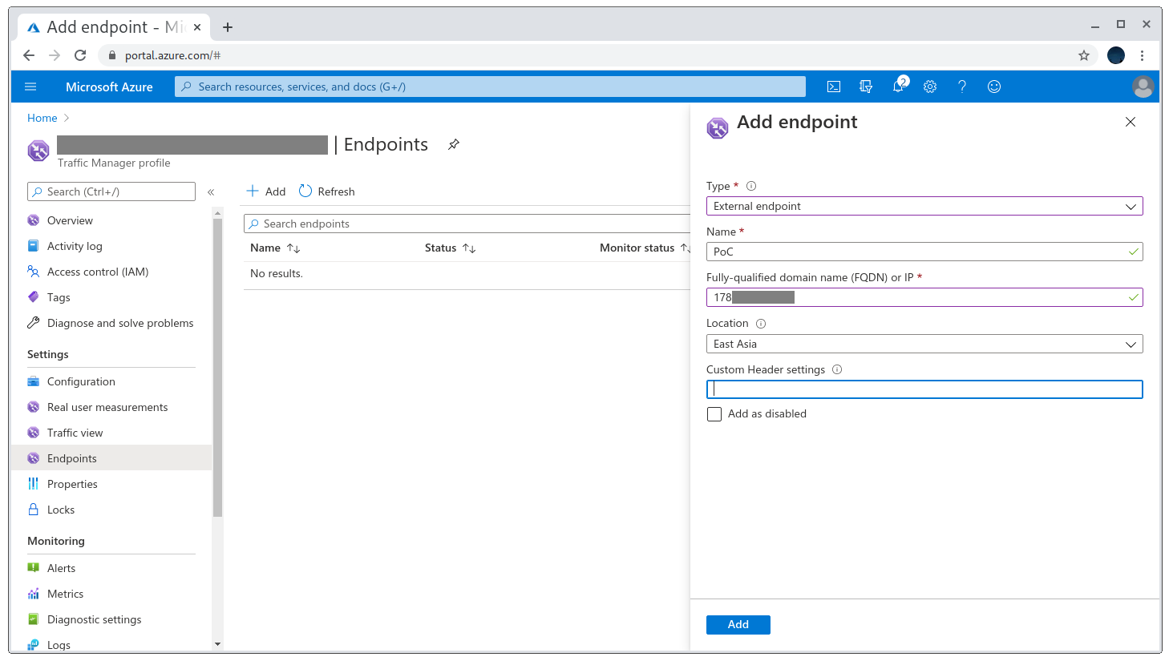Close the Add endpoint browser tab
This screenshot has width=1169, height=661.
197,27
